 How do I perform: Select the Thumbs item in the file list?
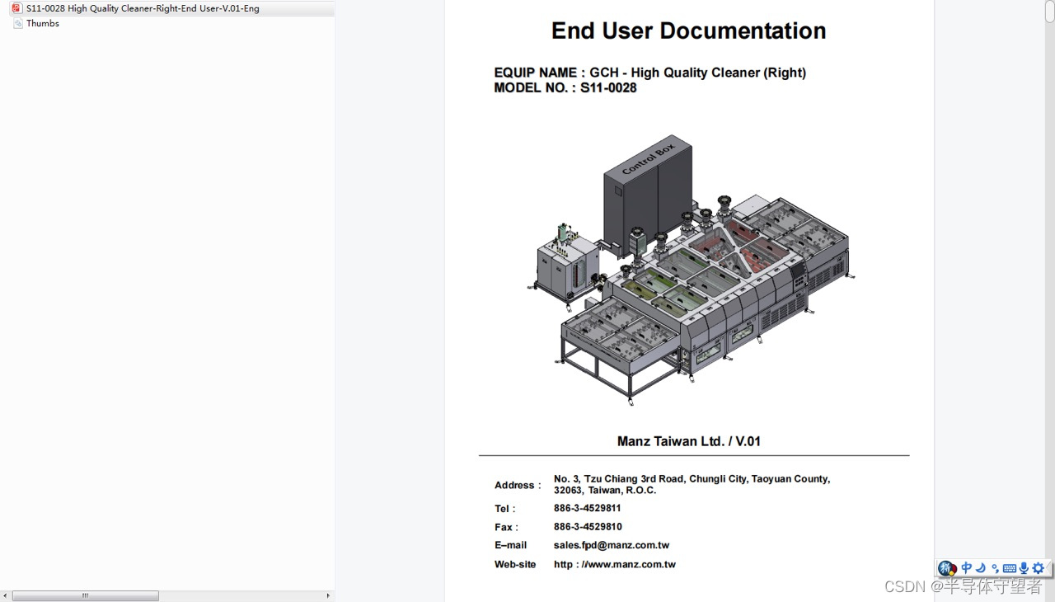point(43,23)
